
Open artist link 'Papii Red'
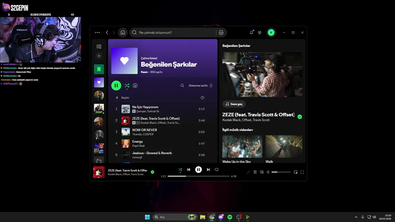point(138,146)
